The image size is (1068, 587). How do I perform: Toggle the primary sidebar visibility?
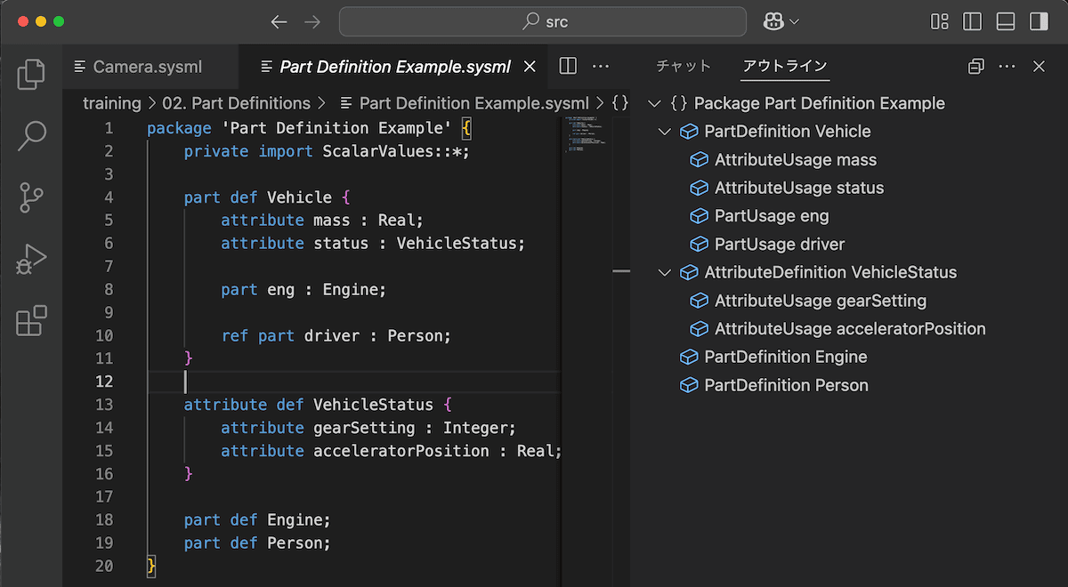pos(973,21)
